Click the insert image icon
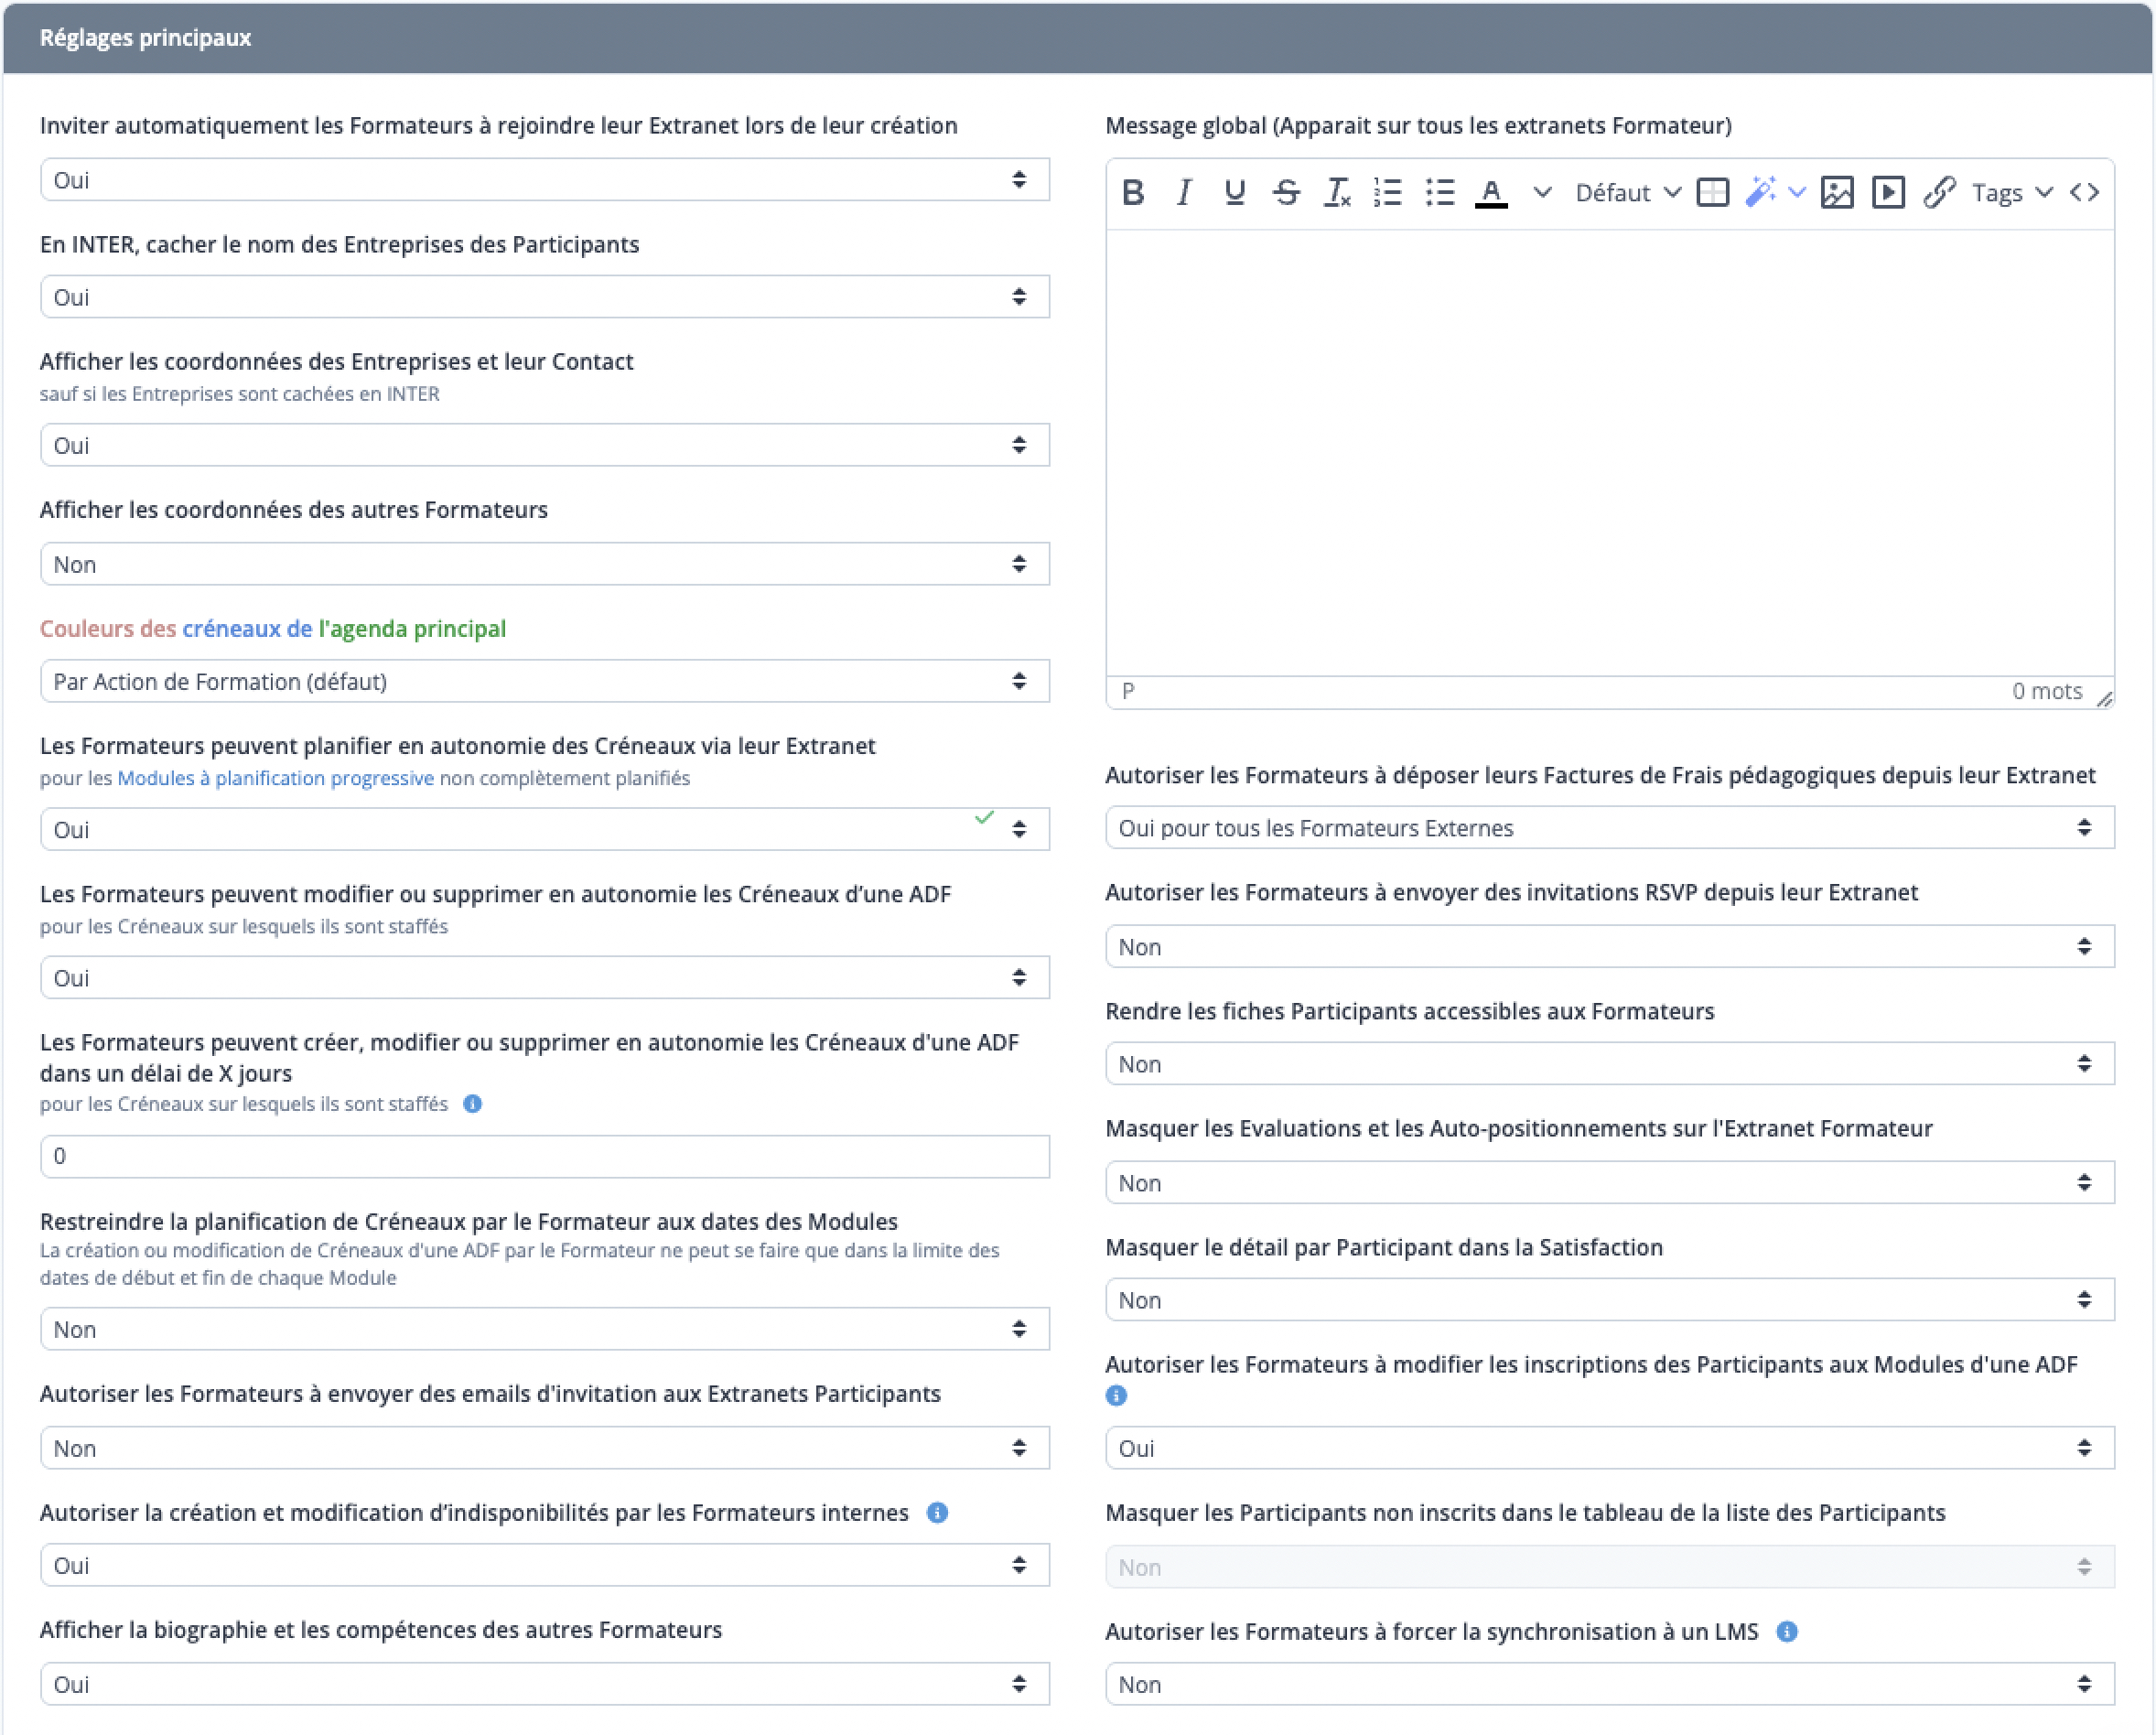2156x1735 pixels. point(1837,192)
